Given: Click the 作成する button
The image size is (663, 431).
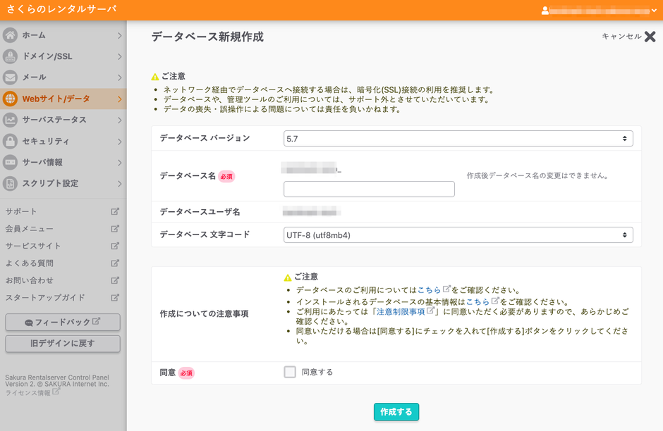Looking at the screenshot, I should coord(396,412).
